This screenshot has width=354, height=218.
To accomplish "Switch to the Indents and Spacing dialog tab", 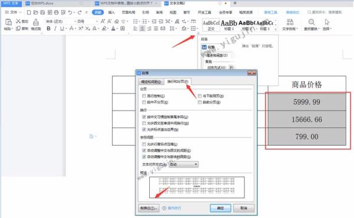I will [x=151, y=82].
